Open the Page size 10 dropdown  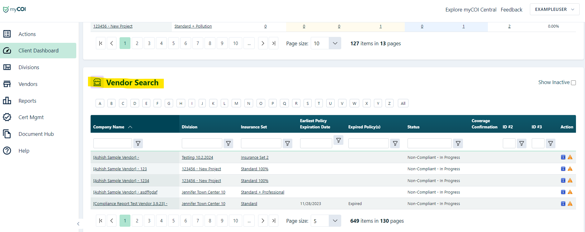335,43
